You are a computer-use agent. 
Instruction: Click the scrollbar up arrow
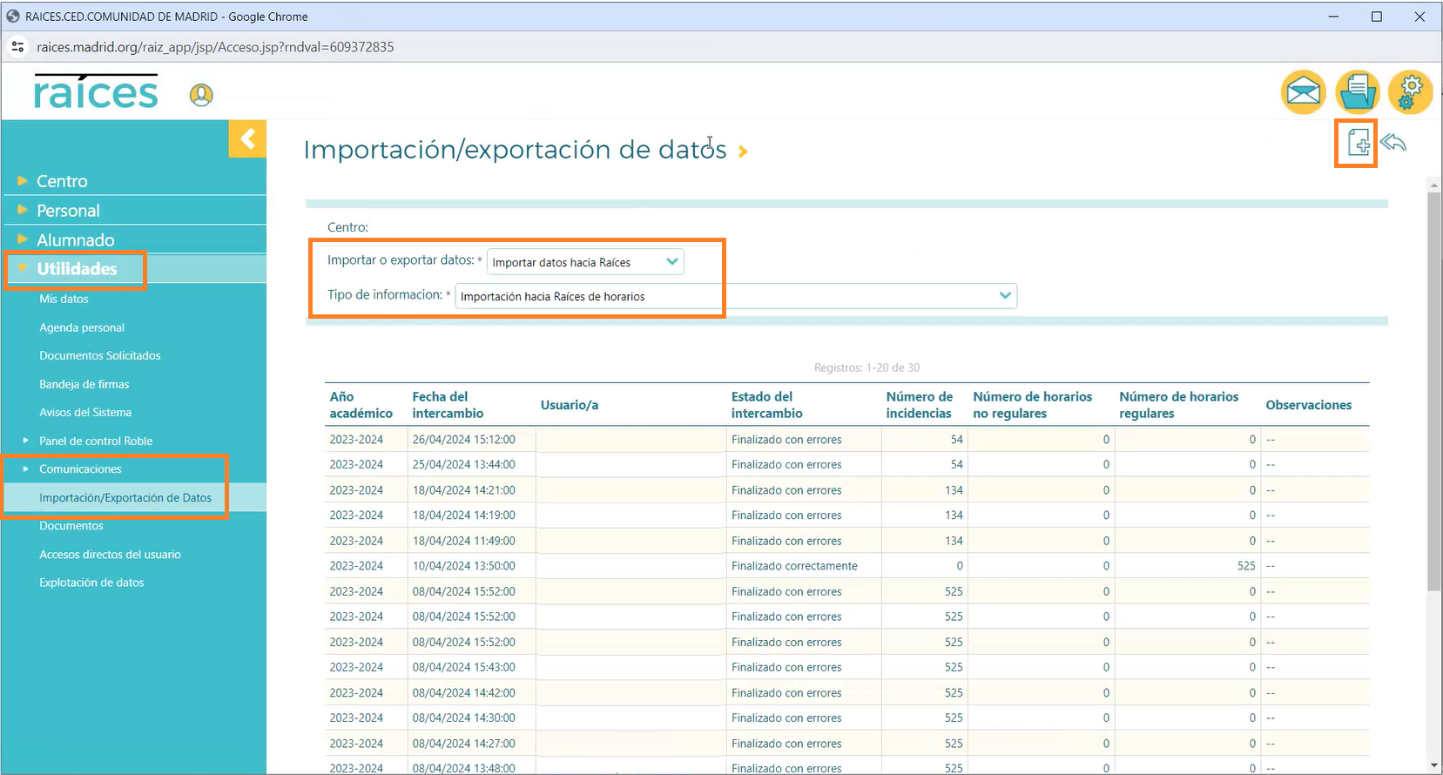[x=1433, y=185]
